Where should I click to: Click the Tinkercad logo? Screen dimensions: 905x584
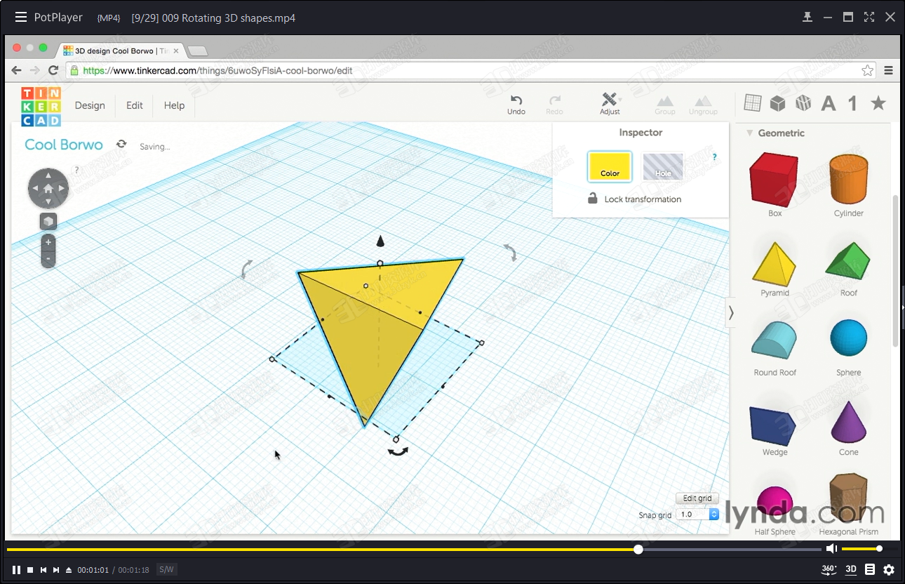point(41,107)
